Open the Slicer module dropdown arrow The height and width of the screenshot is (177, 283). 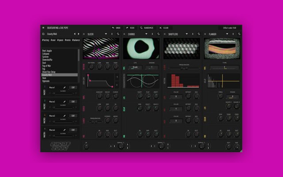(106, 34)
